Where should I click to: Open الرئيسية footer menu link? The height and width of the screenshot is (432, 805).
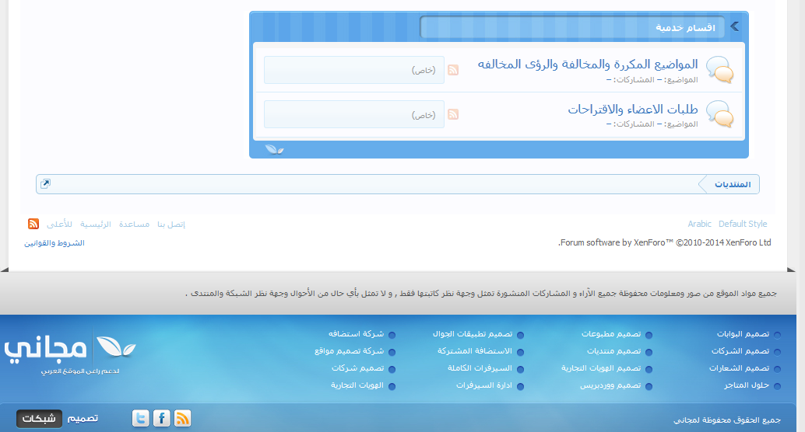96,224
